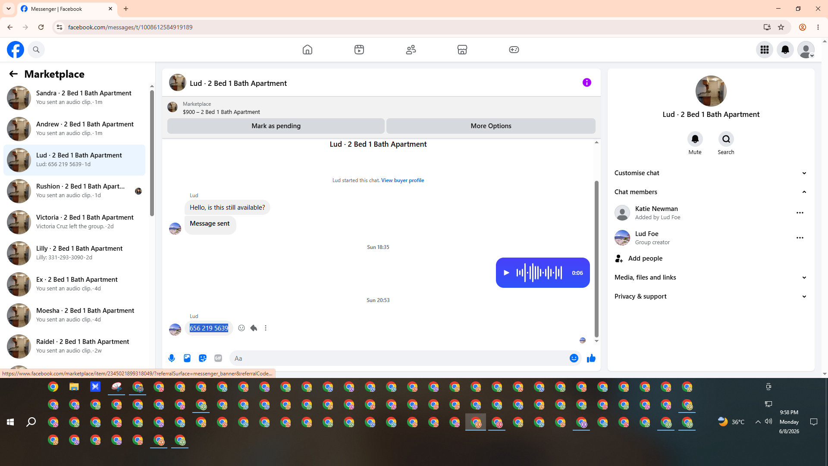Open the Windows Start menu

(x=10, y=422)
